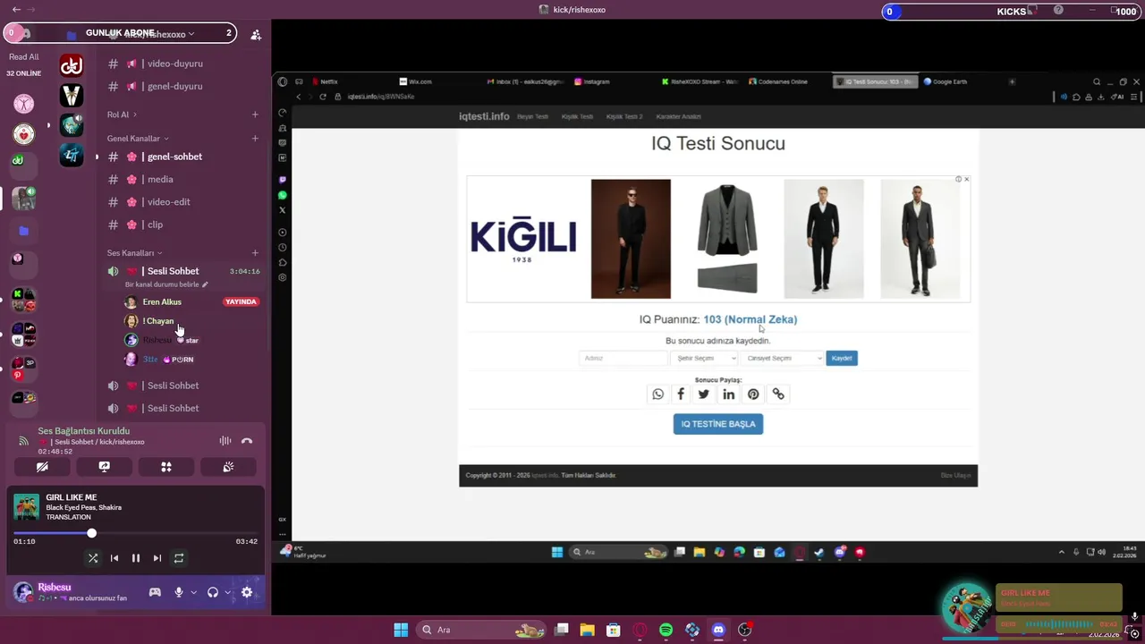
Task: Open the Şehir Seçimi dropdown
Action: coord(704,358)
